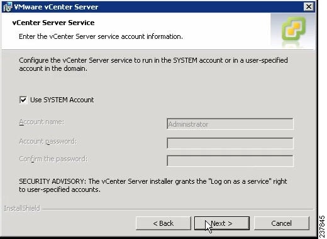Click the installer icon in the title bar
The width and height of the screenshot is (327, 239).
coord(8,7)
